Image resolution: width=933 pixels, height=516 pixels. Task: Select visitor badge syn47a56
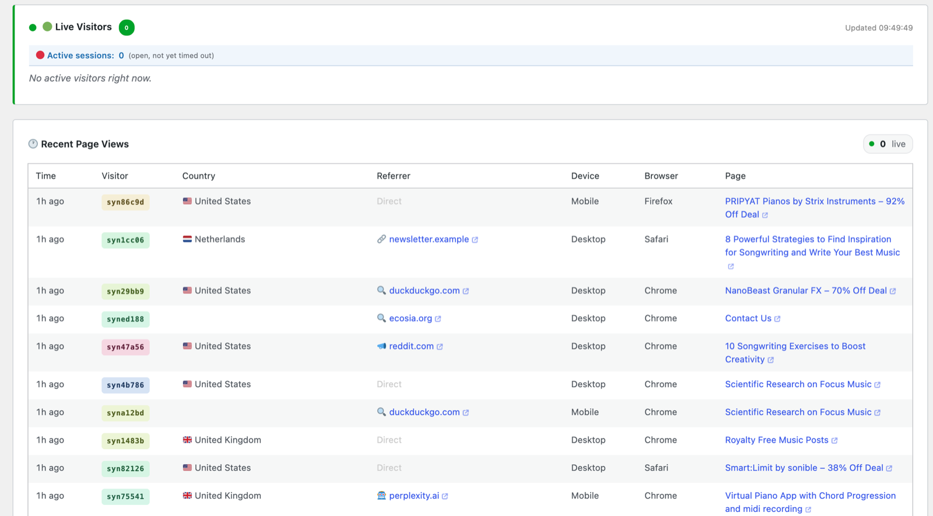click(x=125, y=347)
